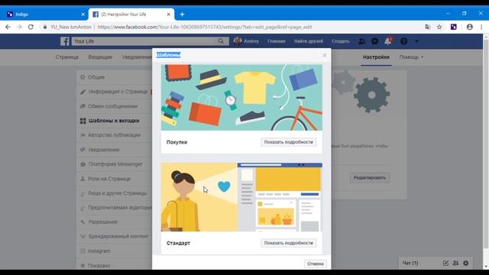
Task: Select Авторство публикации sidebar item
Action: pyautogui.click(x=114, y=135)
